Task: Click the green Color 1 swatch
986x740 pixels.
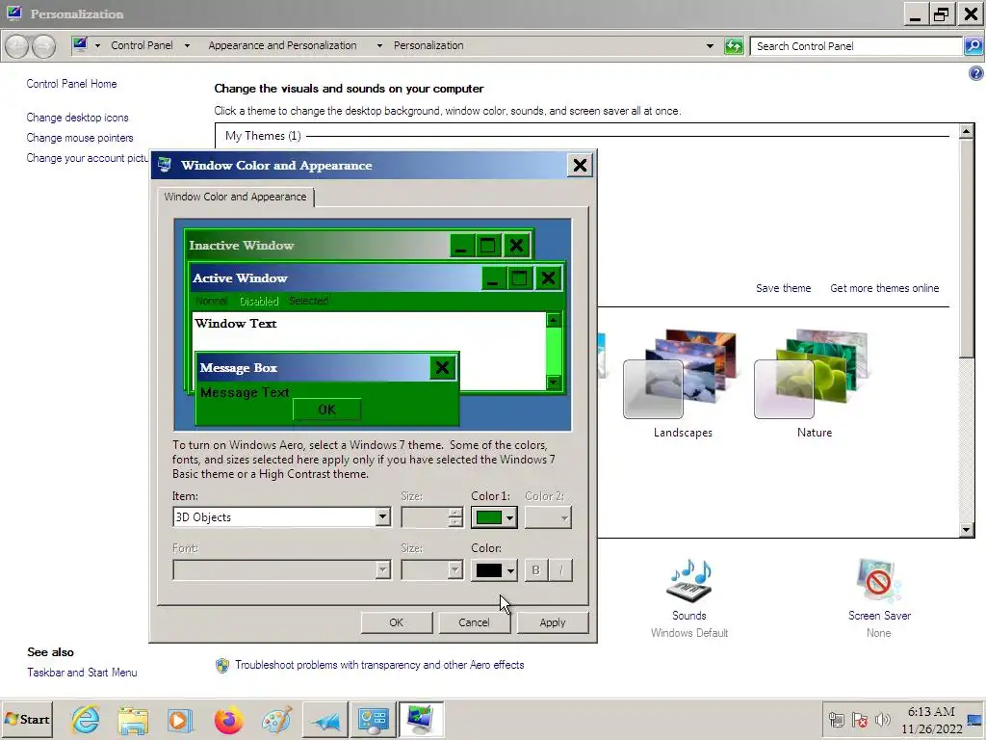Action: point(488,517)
